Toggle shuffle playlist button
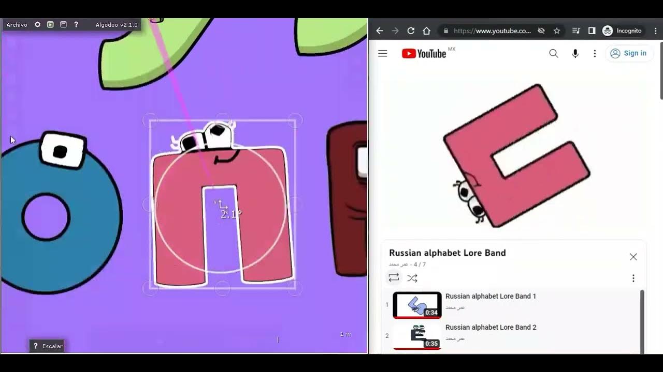663x372 pixels. click(x=412, y=278)
